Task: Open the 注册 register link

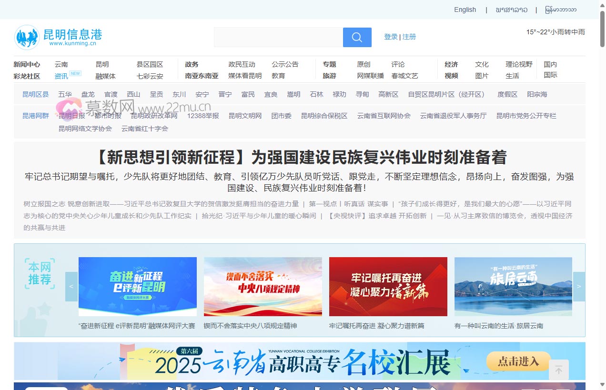Action: click(409, 37)
